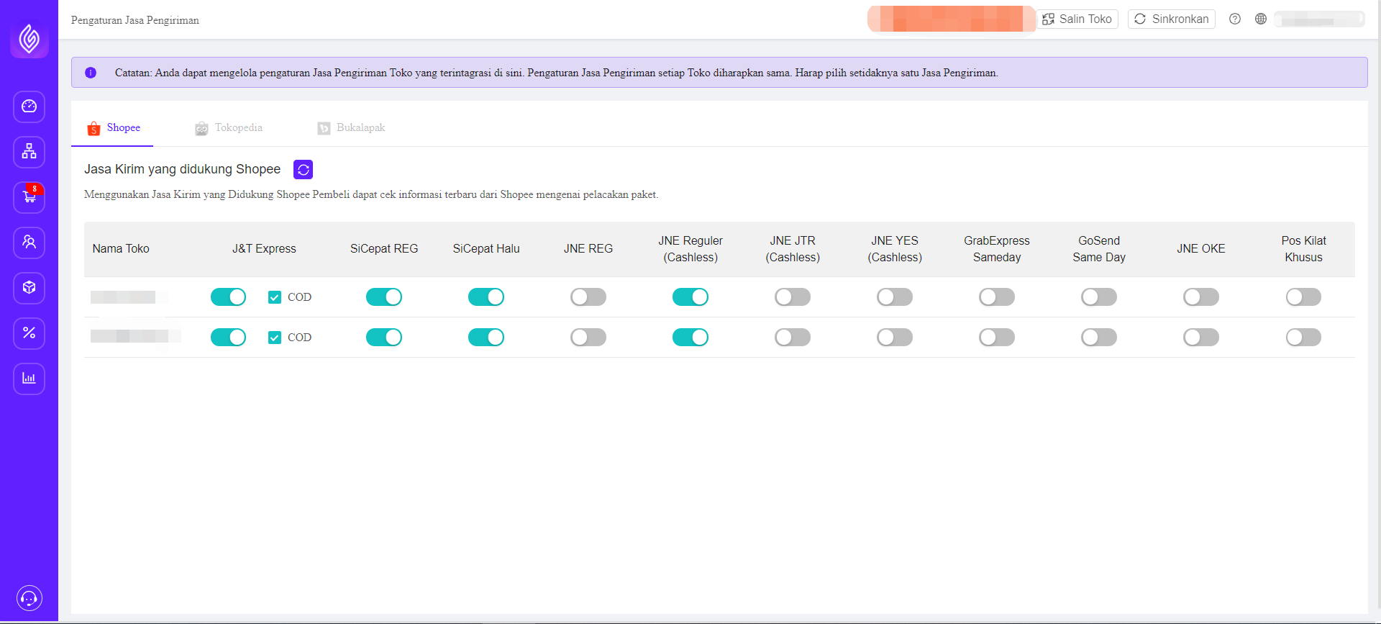Enable JNE JTR (Cashless) for the second store
Viewport: 1381px width, 624px height.
tap(793, 338)
